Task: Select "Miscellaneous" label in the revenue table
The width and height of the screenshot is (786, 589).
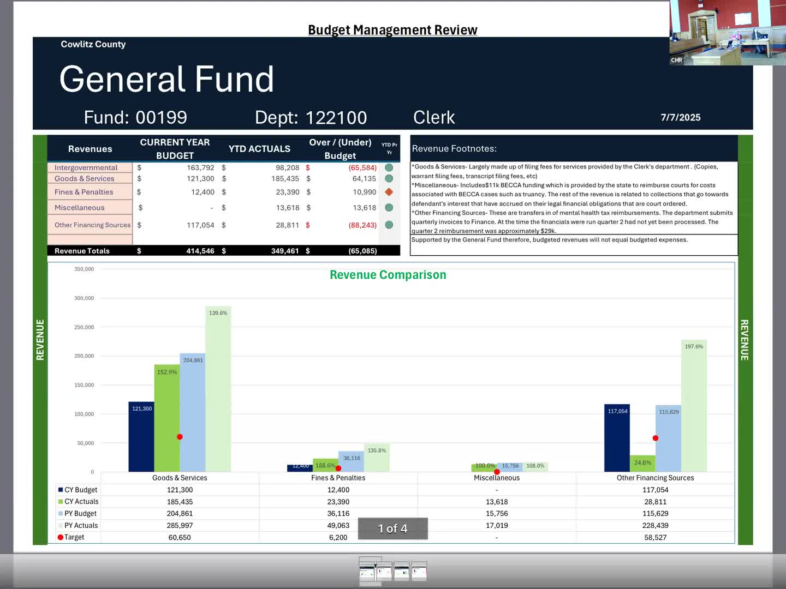Action: click(x=79, y=207)
